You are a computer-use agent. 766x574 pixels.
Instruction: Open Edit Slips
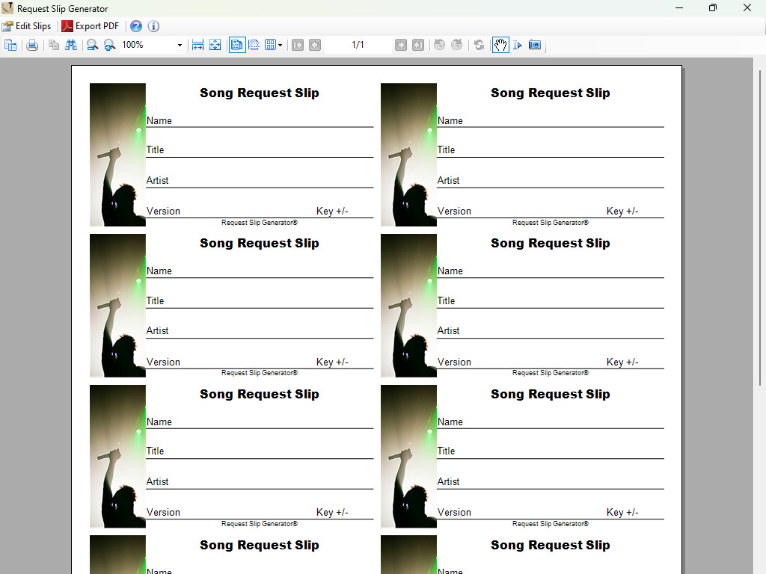pos(28,25)
